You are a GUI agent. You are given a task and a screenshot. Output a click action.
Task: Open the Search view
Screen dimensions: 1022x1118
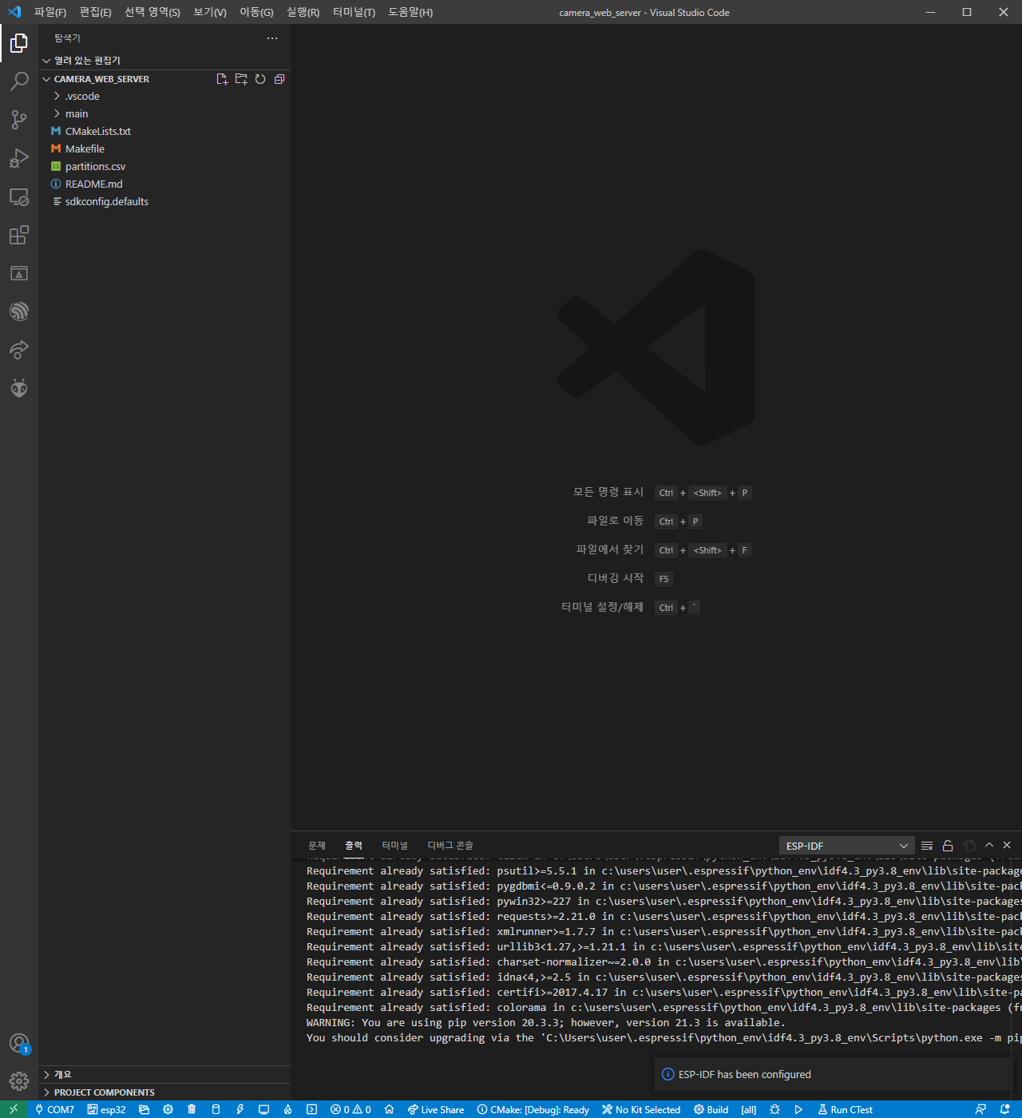(19, 81)
